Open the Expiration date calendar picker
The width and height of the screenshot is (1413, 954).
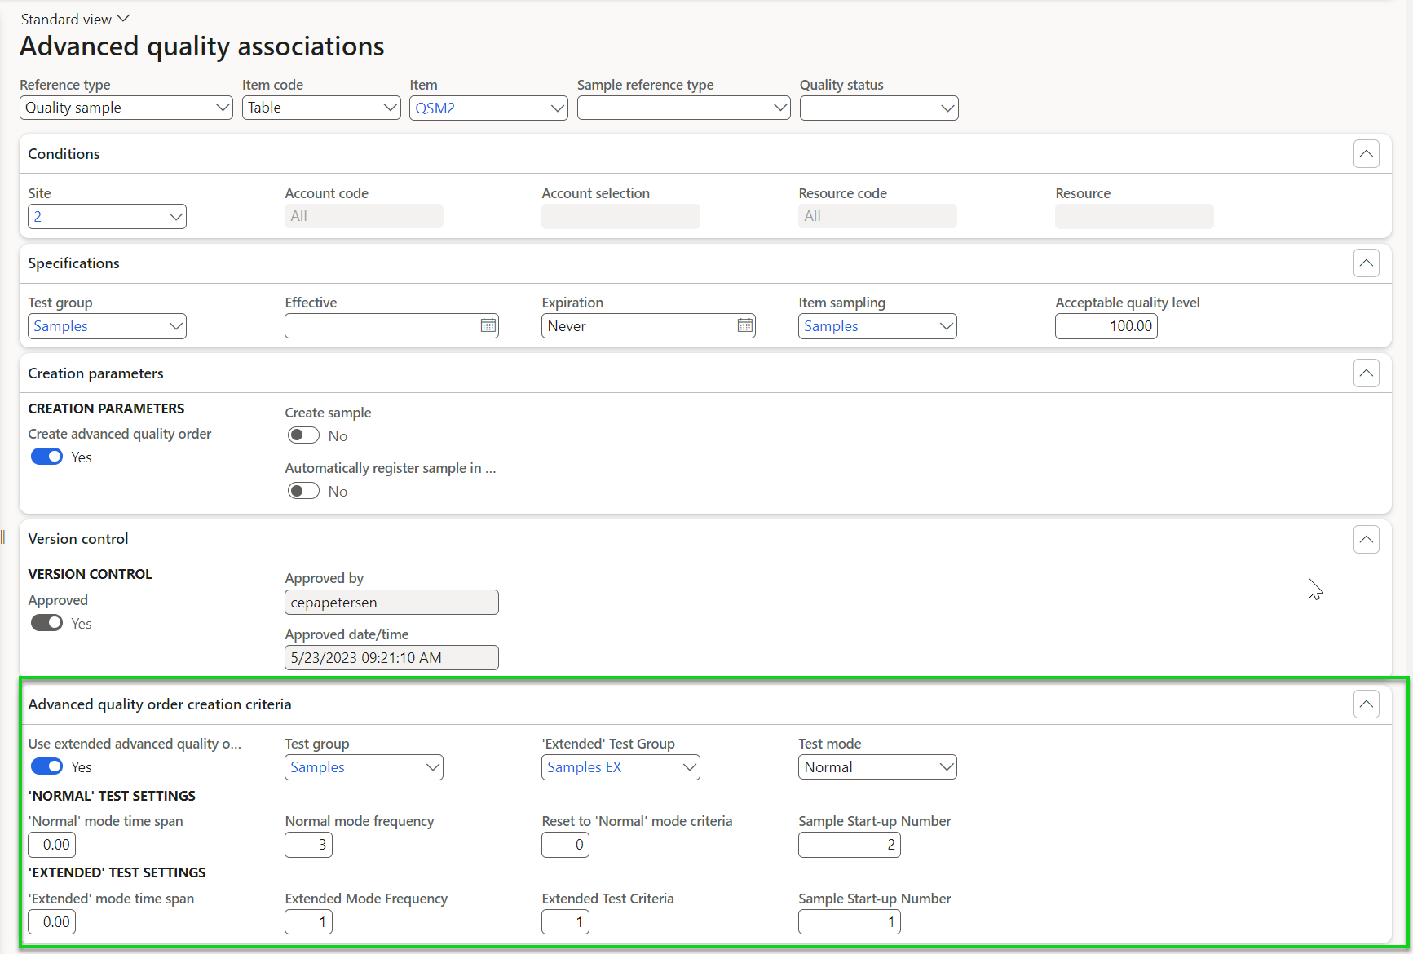pyautogui.click(x=744, y=325)
